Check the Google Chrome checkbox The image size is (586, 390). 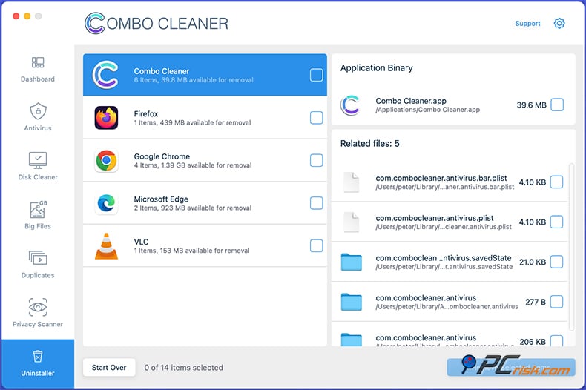316,161
